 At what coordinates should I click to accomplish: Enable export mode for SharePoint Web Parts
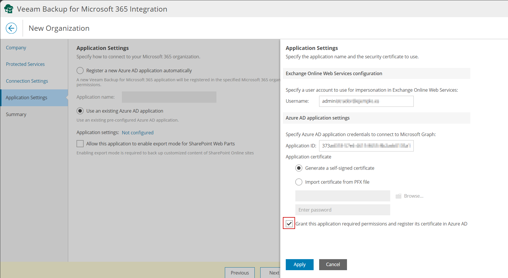[80, 144]
